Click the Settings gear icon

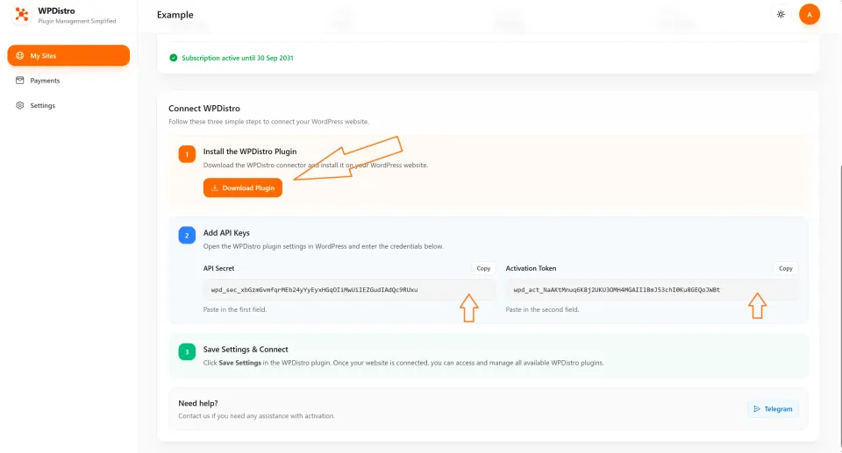[x=20, y=105]
